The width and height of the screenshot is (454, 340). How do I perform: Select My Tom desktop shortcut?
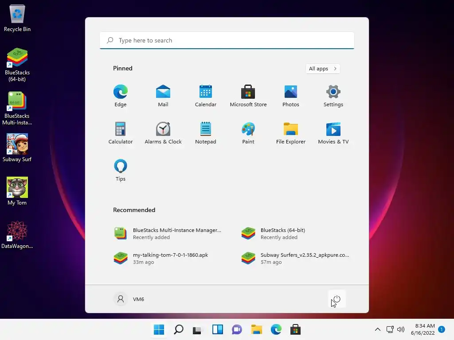coord(17,191)
